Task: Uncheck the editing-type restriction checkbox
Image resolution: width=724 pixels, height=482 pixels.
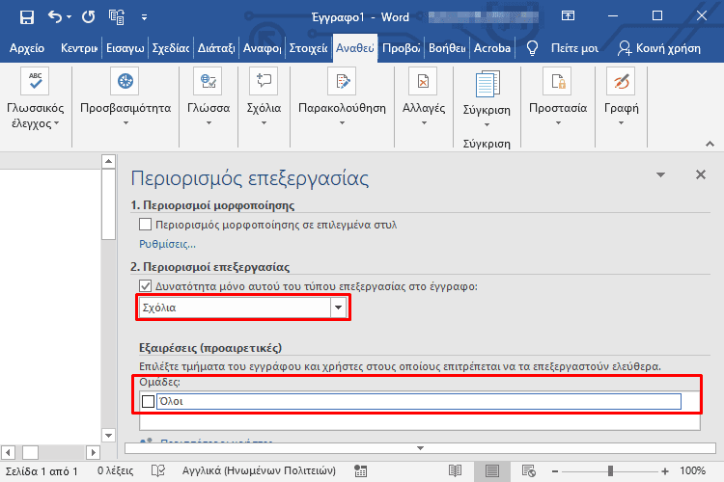Action: pyautogui.click(x=146, y=286)
